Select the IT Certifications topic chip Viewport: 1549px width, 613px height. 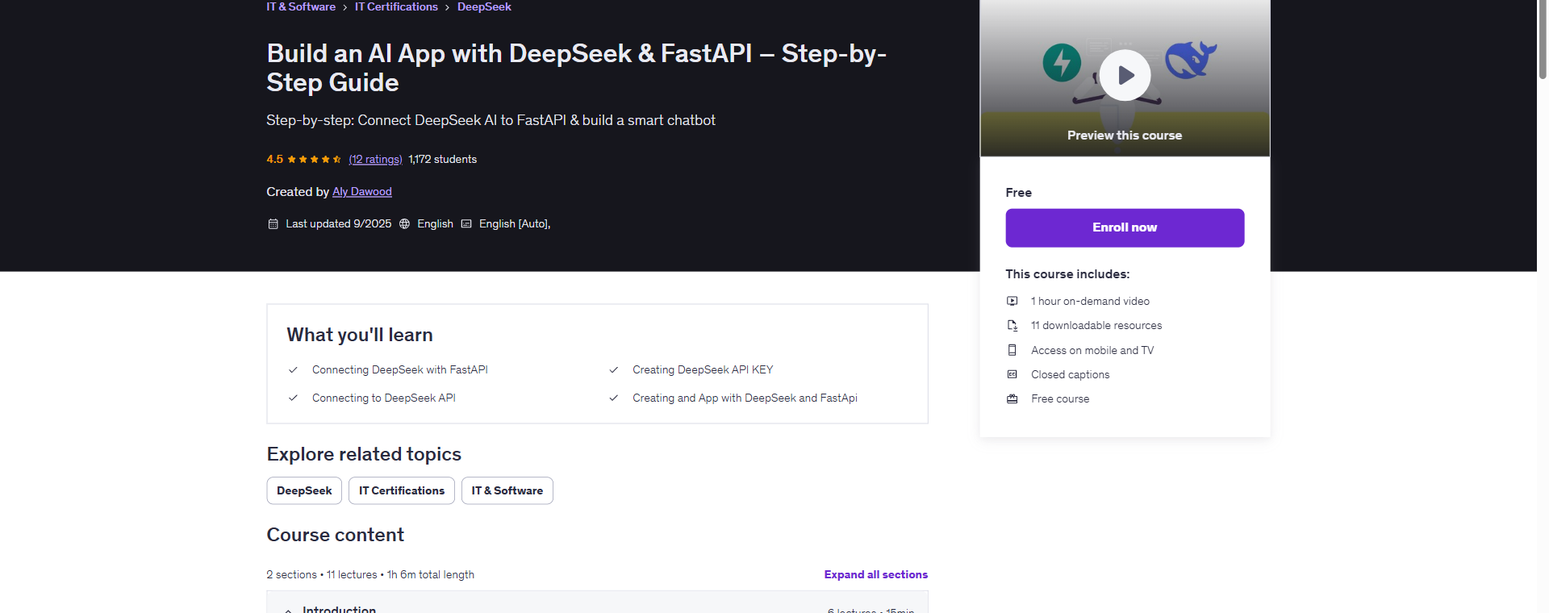coord(402,490)
